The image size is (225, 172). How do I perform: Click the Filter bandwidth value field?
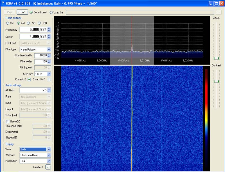click(41, 56)
